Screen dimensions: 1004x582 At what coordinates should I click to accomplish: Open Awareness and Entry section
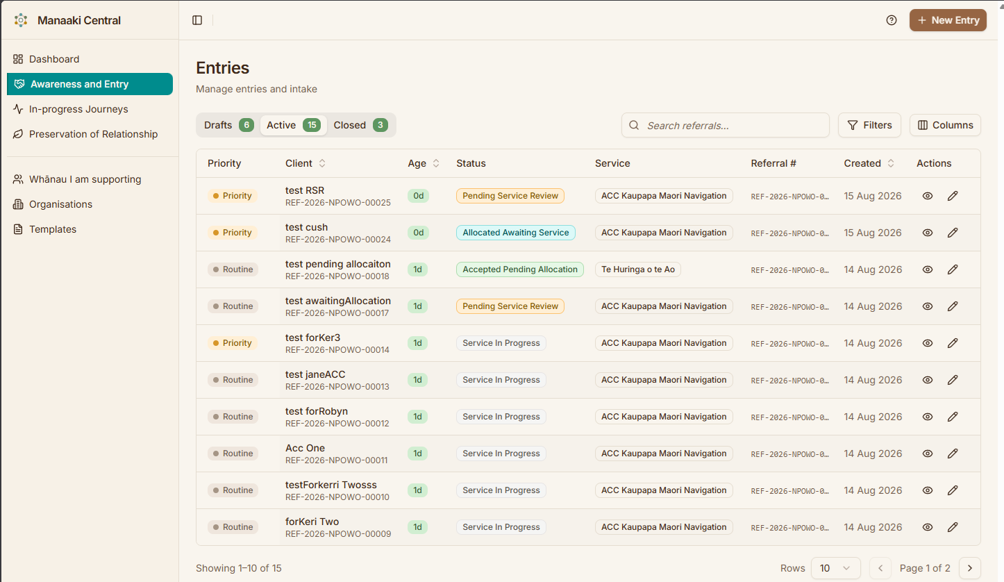(90, 84)
